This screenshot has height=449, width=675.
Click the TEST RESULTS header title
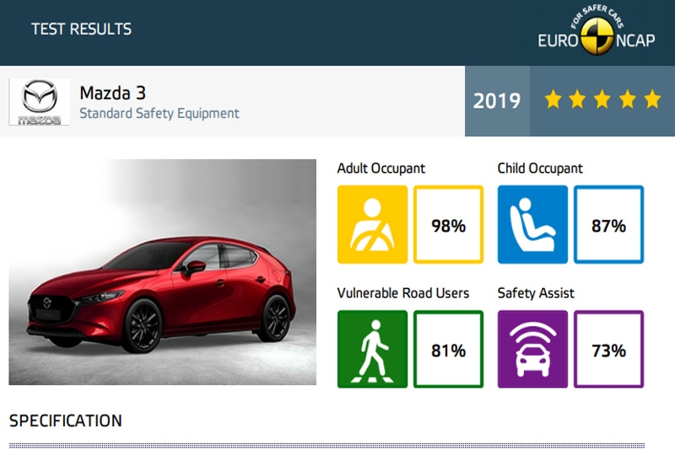coord(81,29)
